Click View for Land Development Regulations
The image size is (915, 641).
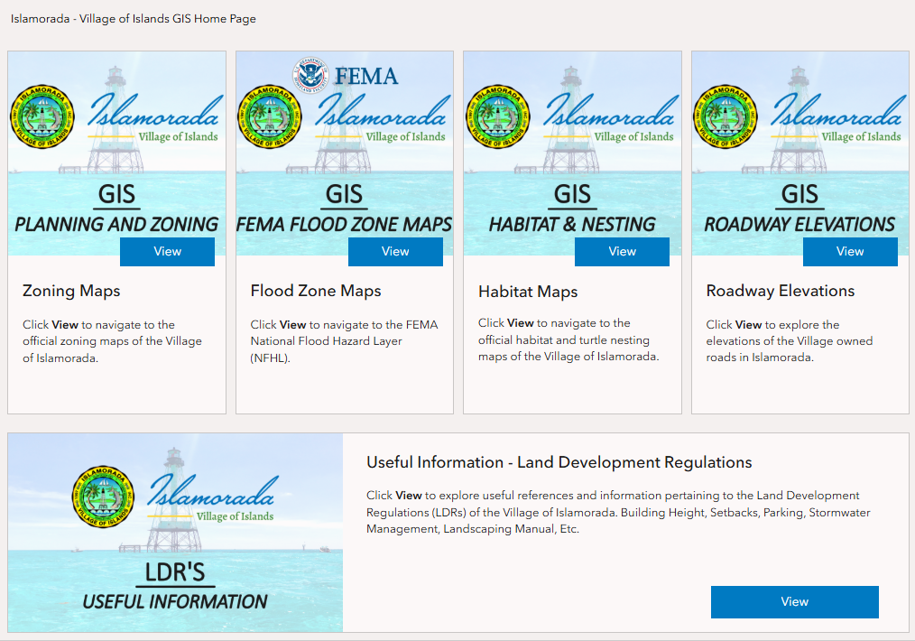point(794,602)
